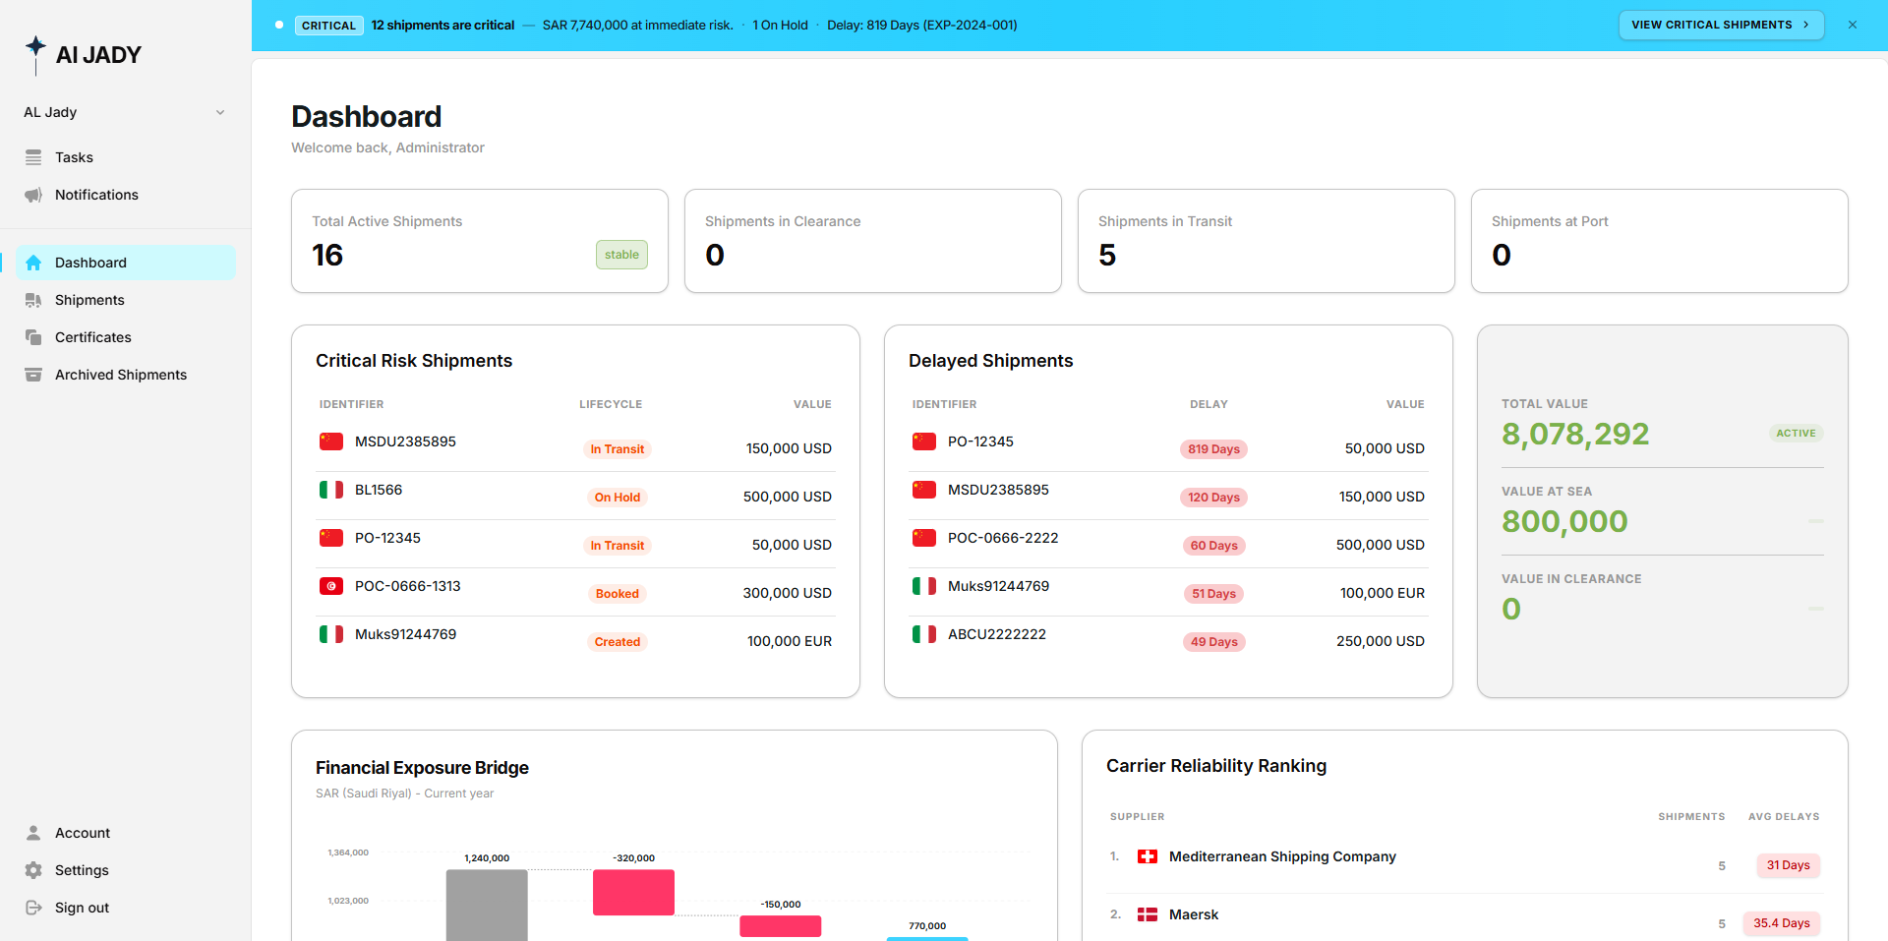Click white status dot in critical banner
Image resolution: width=1888 pixels, height=941 pixels.
point(279,25)
